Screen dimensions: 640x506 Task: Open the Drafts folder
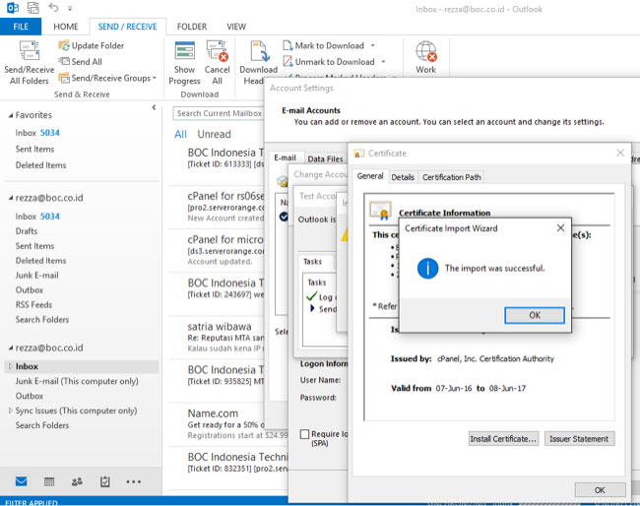click(27, 231)
